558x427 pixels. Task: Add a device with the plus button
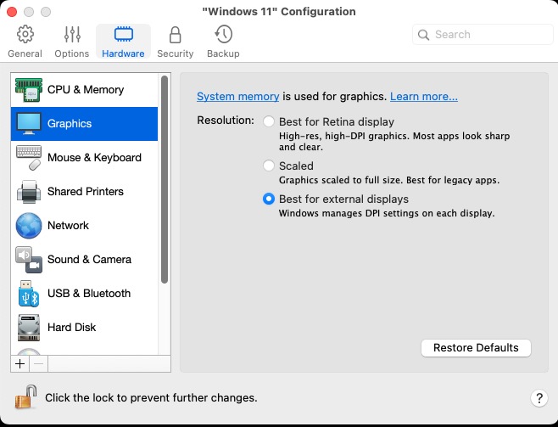click(x=20, y=363)
